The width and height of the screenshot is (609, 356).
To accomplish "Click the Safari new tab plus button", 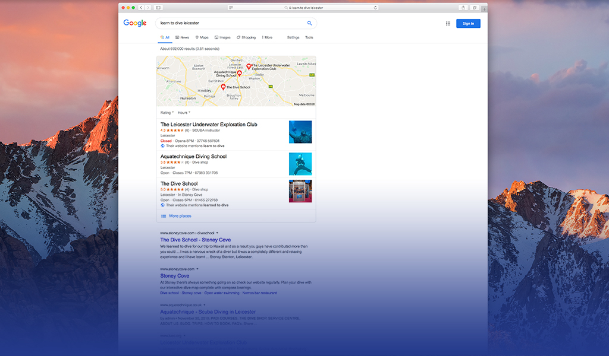I will [484, 9].
